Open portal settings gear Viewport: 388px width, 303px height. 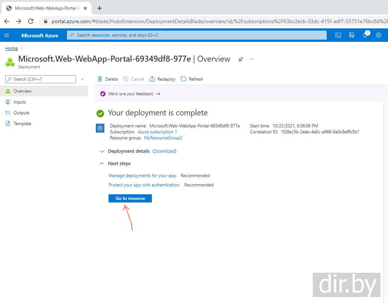(x=379, y=35)
